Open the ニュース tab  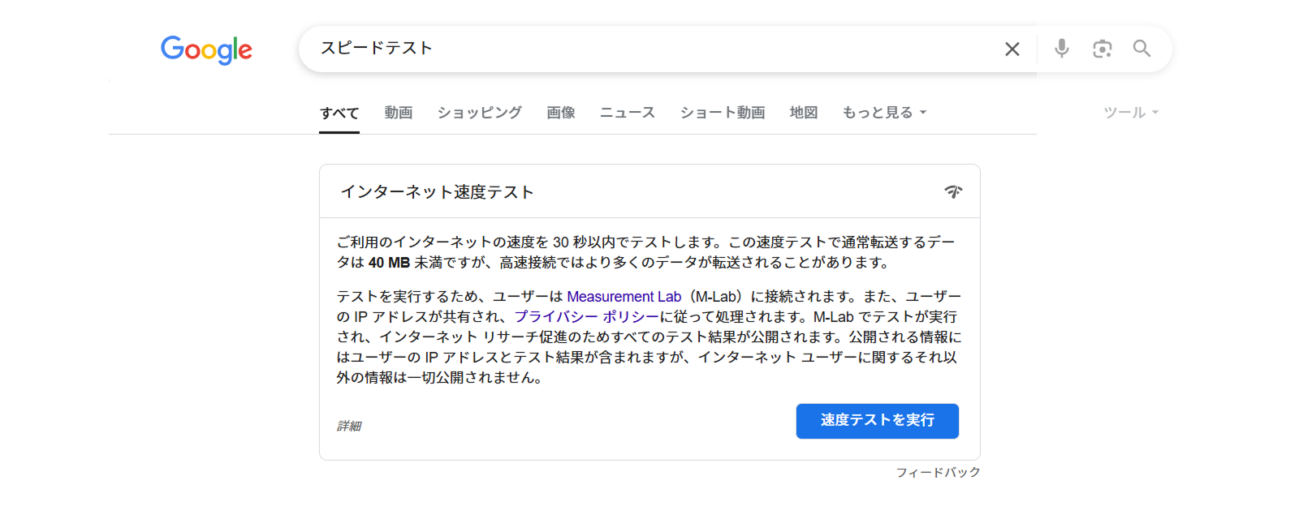pyautogui.click(x=628, y=113)
